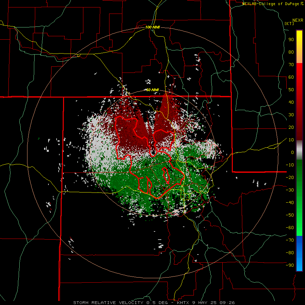Click the positive 90 scale label
305x305 pixels.
(291, 40)
